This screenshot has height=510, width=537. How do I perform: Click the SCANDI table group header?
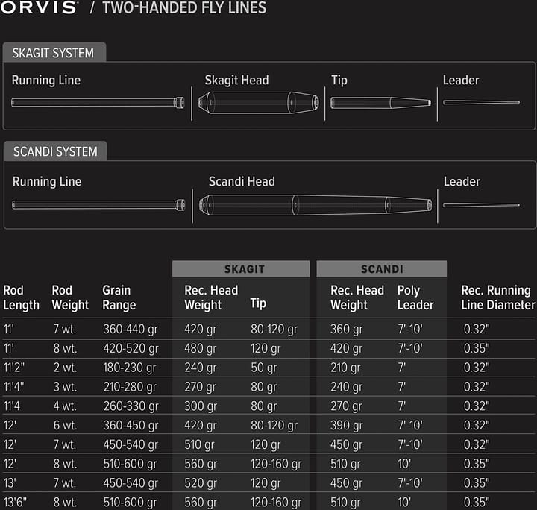tap(382, 268)
